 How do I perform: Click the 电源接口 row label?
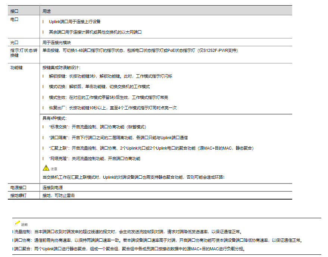(x=18, y=188)
